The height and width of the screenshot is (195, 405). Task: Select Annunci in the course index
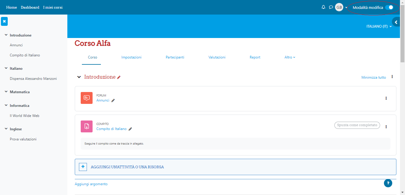16,45
